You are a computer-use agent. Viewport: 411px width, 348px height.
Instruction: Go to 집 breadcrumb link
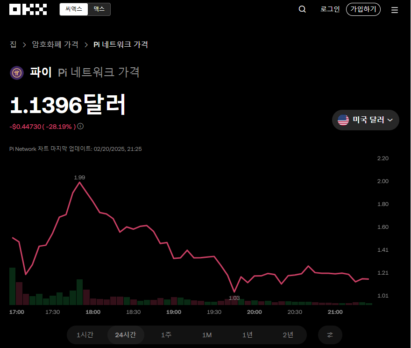point(13,44)
